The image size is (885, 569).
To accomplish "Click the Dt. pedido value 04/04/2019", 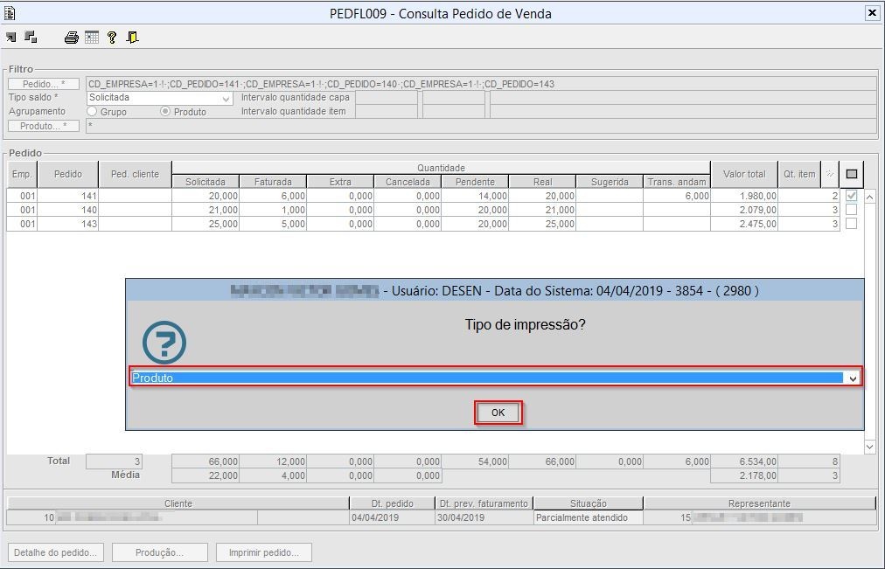I will click(393, 517).
